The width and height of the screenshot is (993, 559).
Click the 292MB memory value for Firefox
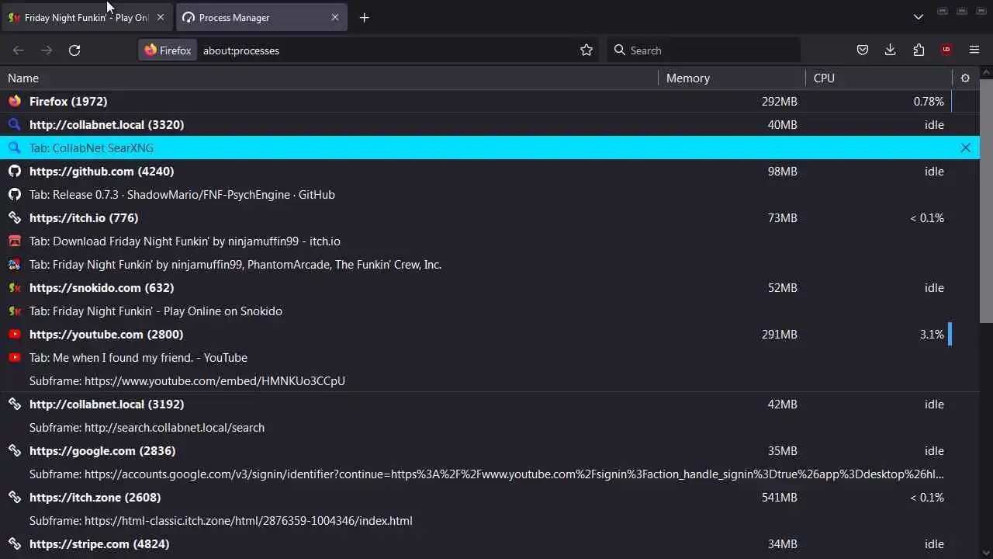779,101
